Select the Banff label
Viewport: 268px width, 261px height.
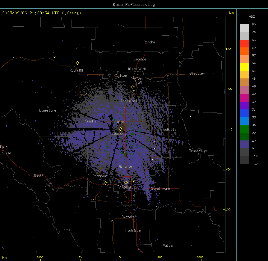[39, 176]
